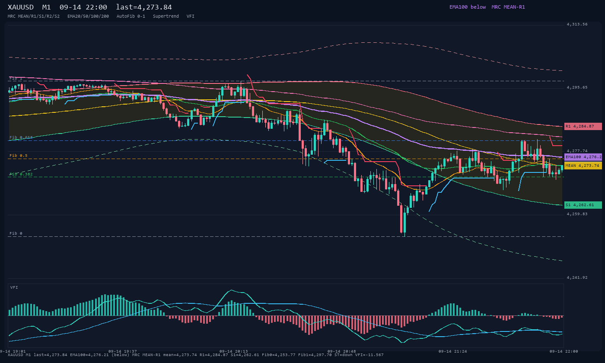
Task: Click the VFI label in the oscillator panel
Action: (x=14, y=287)
